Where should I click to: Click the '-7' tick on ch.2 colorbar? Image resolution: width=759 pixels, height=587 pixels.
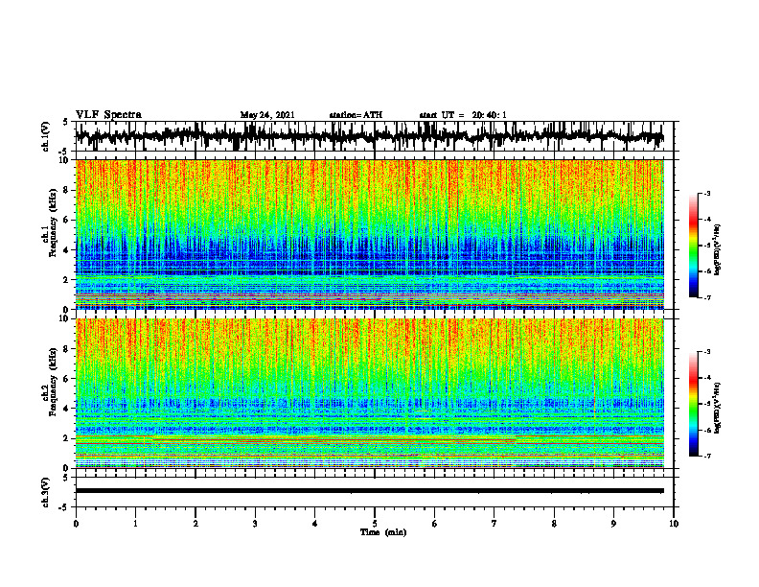click(707, 457)
